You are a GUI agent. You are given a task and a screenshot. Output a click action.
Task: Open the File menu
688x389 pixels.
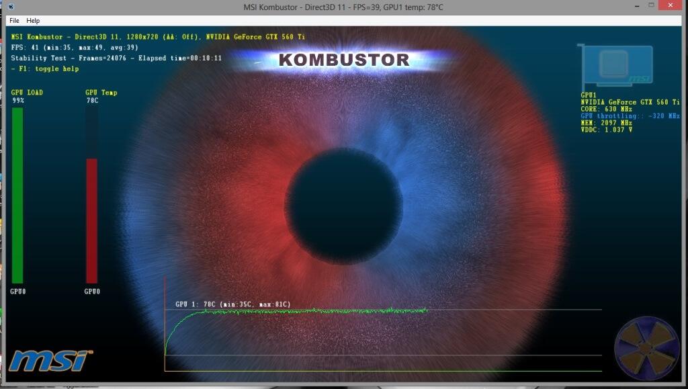coord(15,21)
